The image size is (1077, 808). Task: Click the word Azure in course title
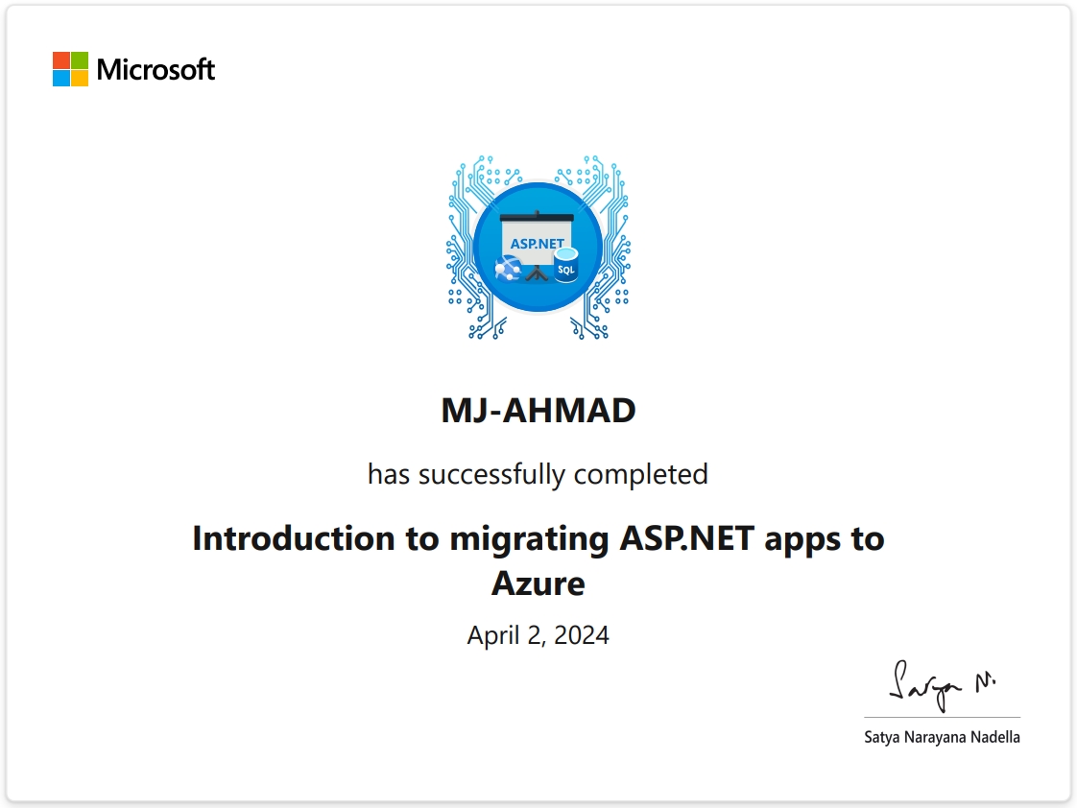(538, 583)
